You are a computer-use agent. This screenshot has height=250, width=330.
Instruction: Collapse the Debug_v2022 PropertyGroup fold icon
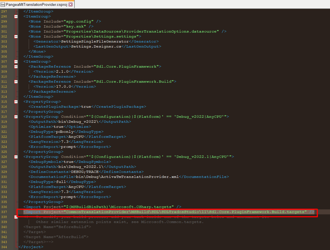[x=16, y=116]
